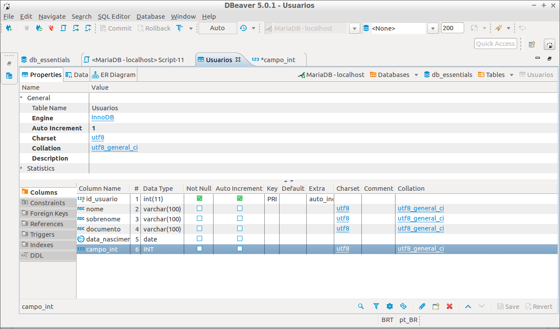Click the DBeaver perspective button at top right
Image resolution: width=560 pixels, height=329 pixels.
coord(549,44)
